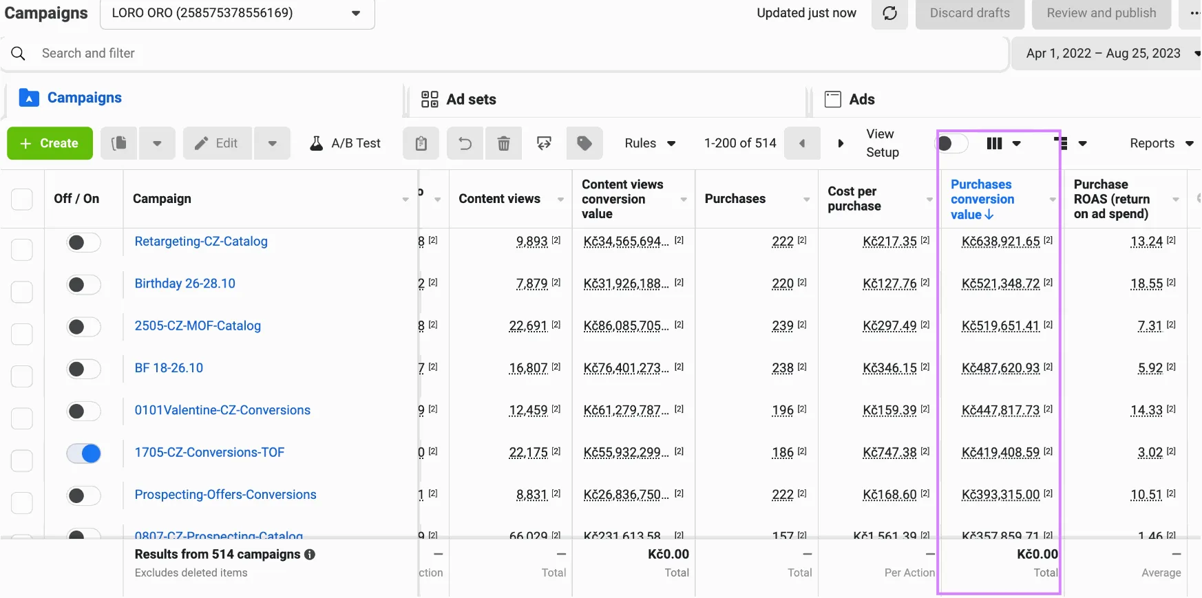Click the Campaigns folder icon
The image size is (1202, 598).
29,98
